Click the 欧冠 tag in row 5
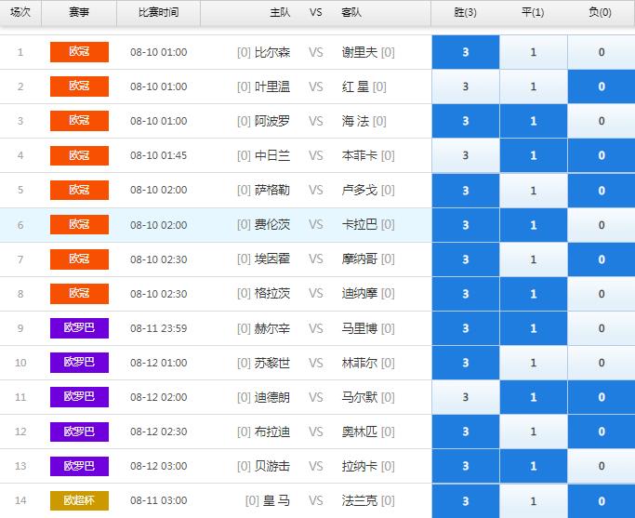Image resolution: width=635 pixels, height=518 pixels. [x=79, y=190]
